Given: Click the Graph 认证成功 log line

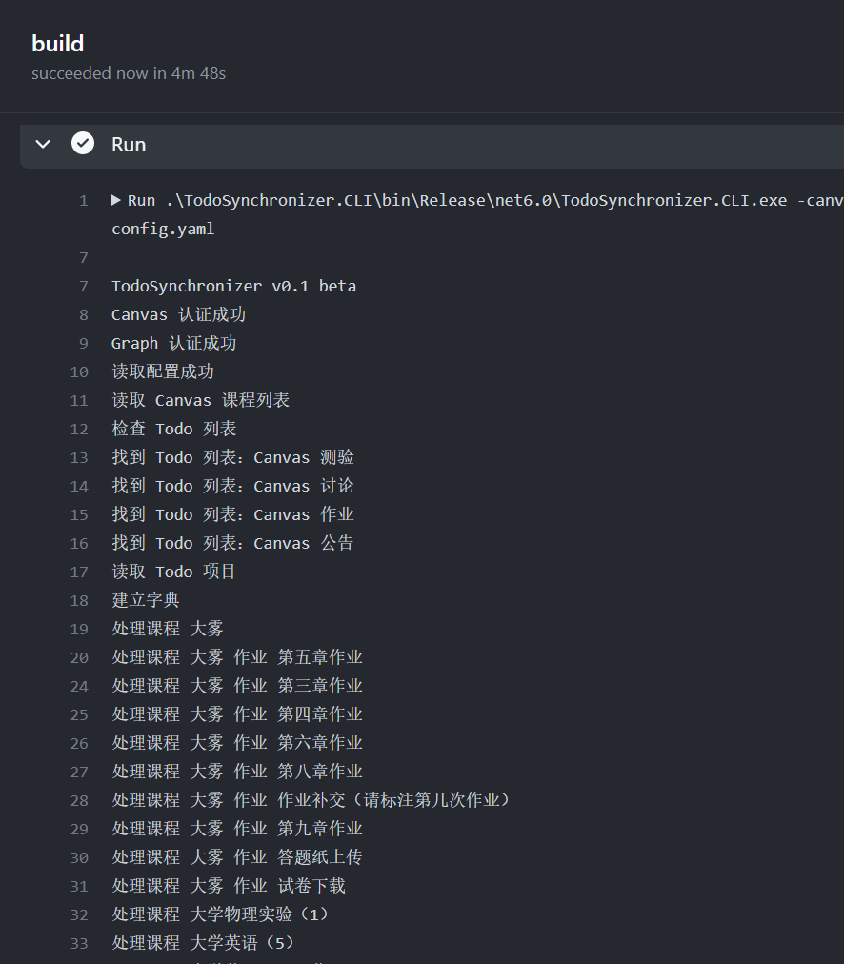Looking at the screenshot, I should (174, 343).
